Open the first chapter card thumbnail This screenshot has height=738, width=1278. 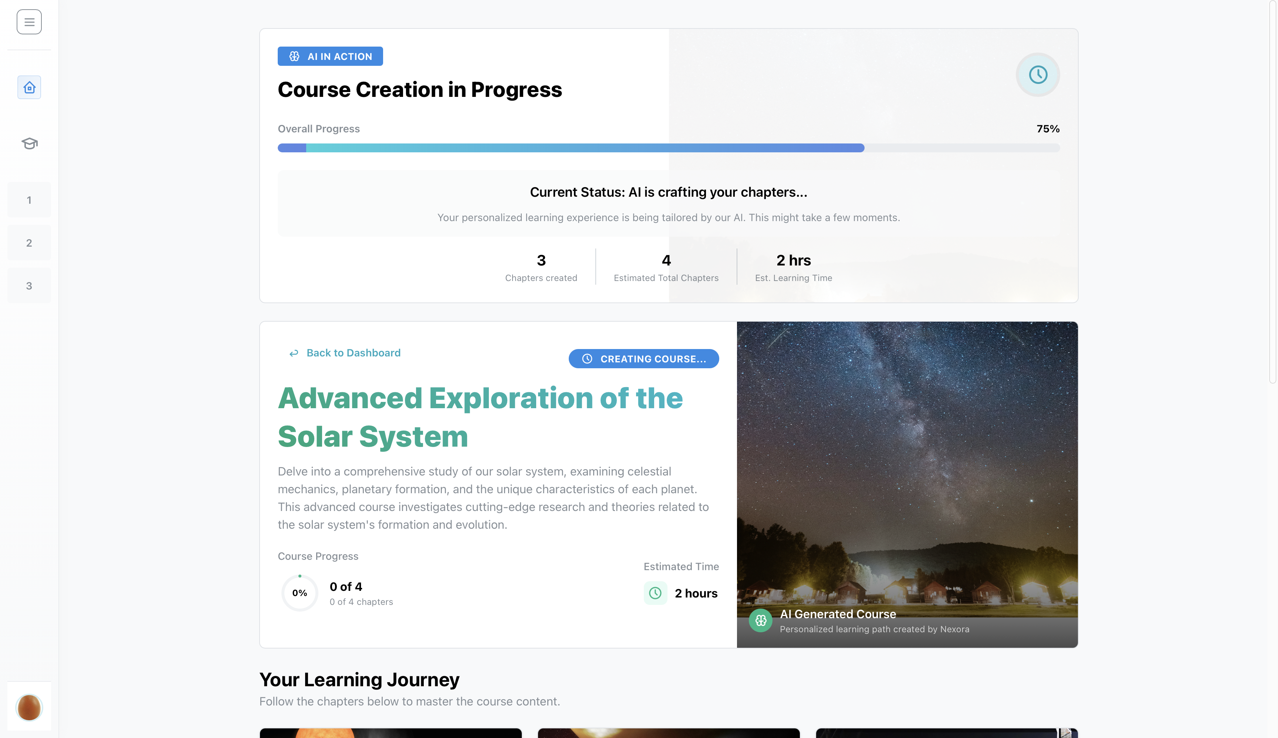[390, 733]
